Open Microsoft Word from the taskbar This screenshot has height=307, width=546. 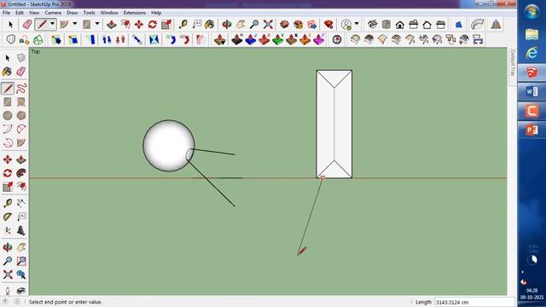531,91
